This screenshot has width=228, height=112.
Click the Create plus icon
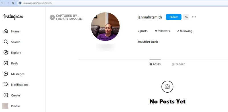6,95
